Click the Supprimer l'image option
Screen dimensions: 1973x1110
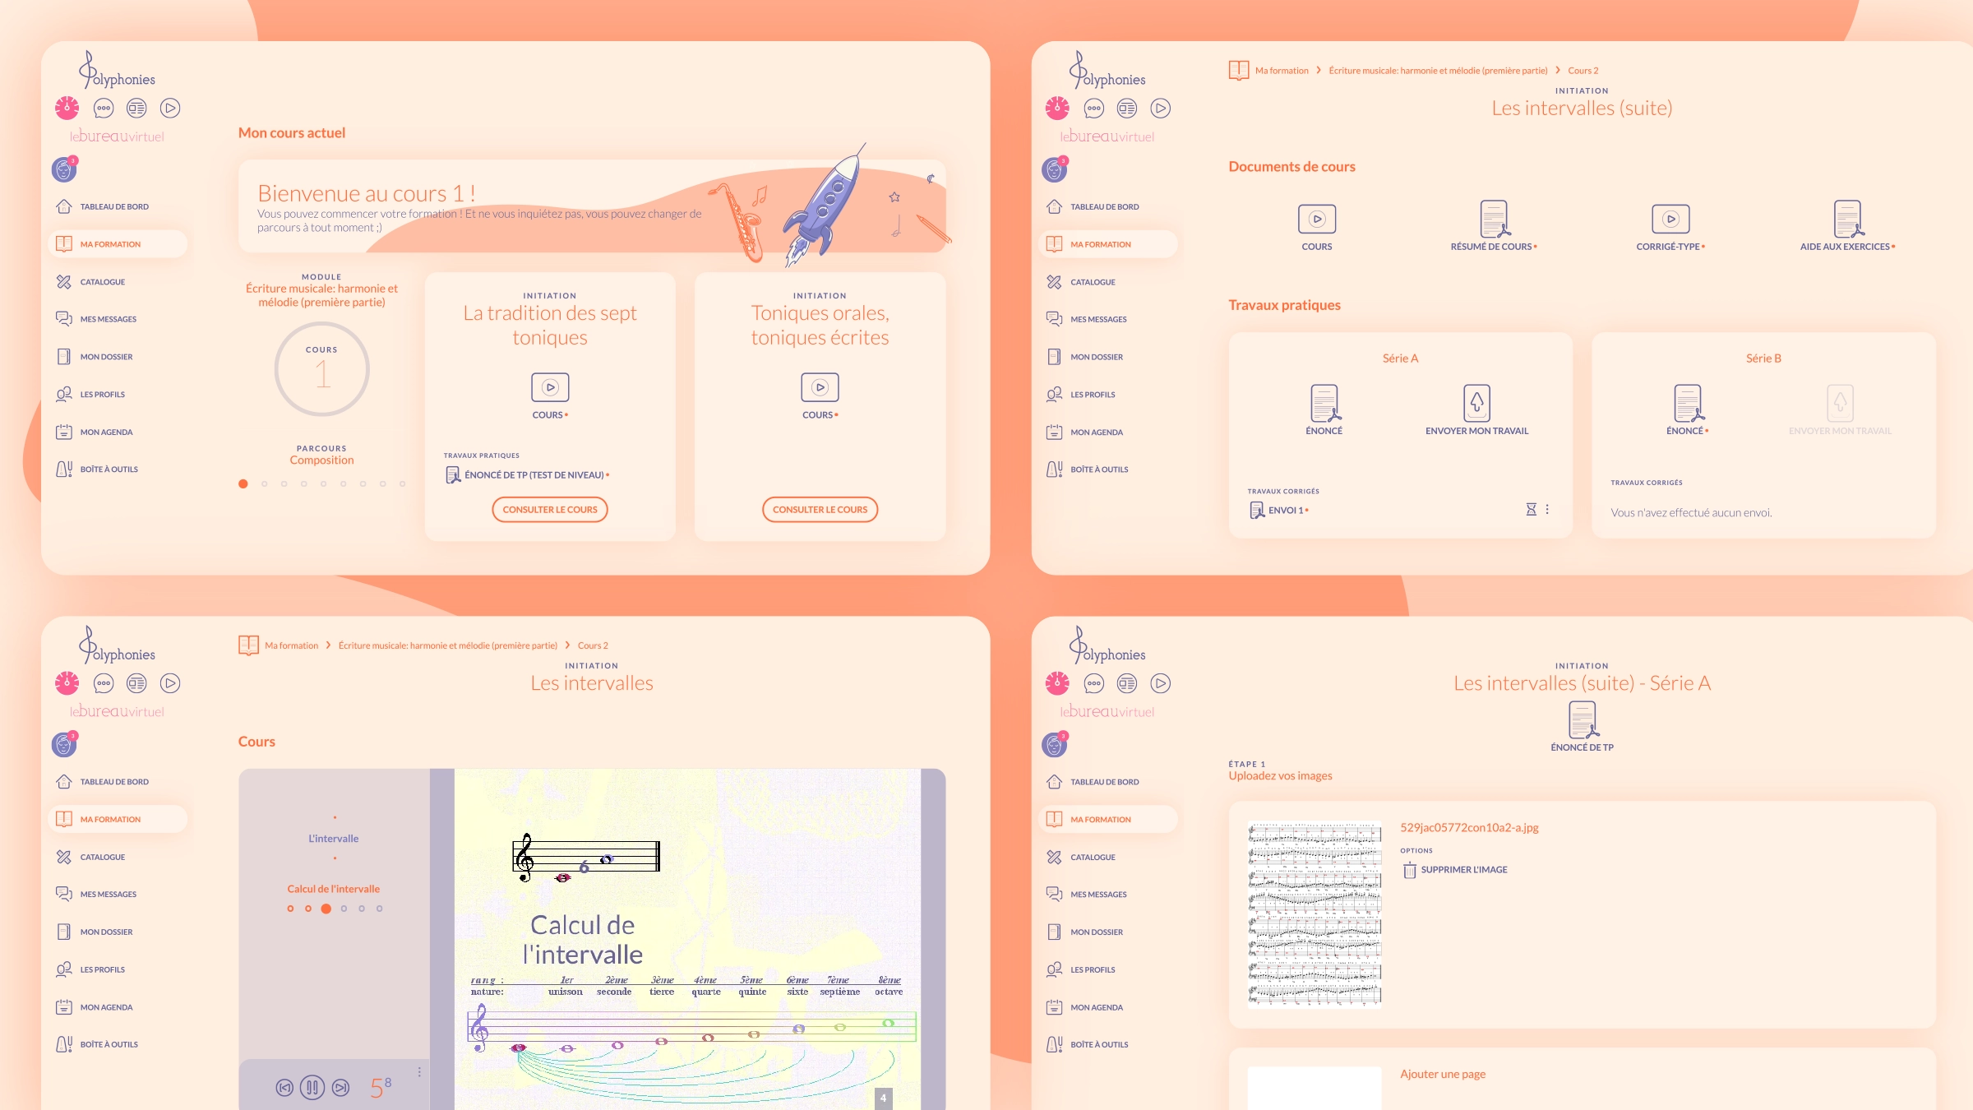point(1462,870)
